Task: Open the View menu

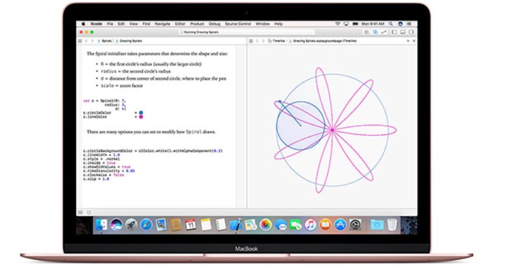Action: coord(134,24)
